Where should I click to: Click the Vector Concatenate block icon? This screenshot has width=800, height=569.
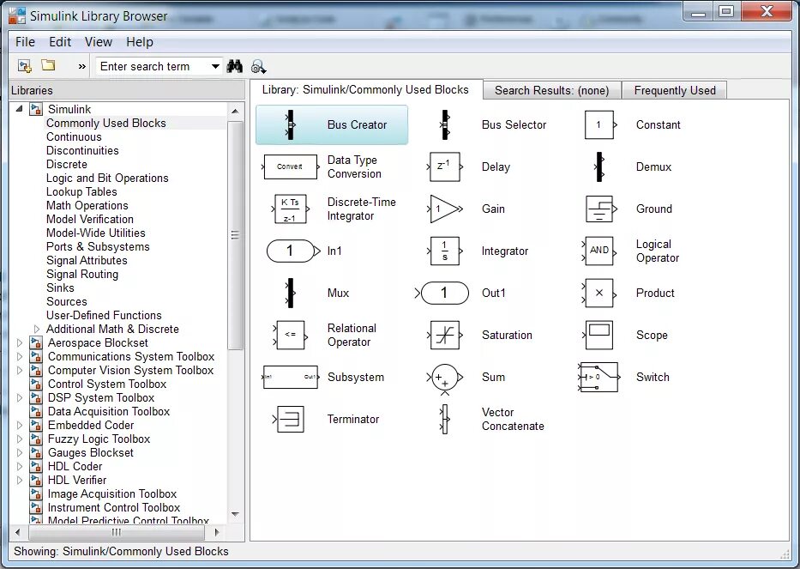tap(444, 420)
